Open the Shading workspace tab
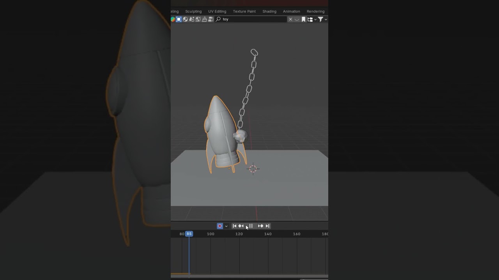Screen dimensions: 499x280 tap(269, 11)
